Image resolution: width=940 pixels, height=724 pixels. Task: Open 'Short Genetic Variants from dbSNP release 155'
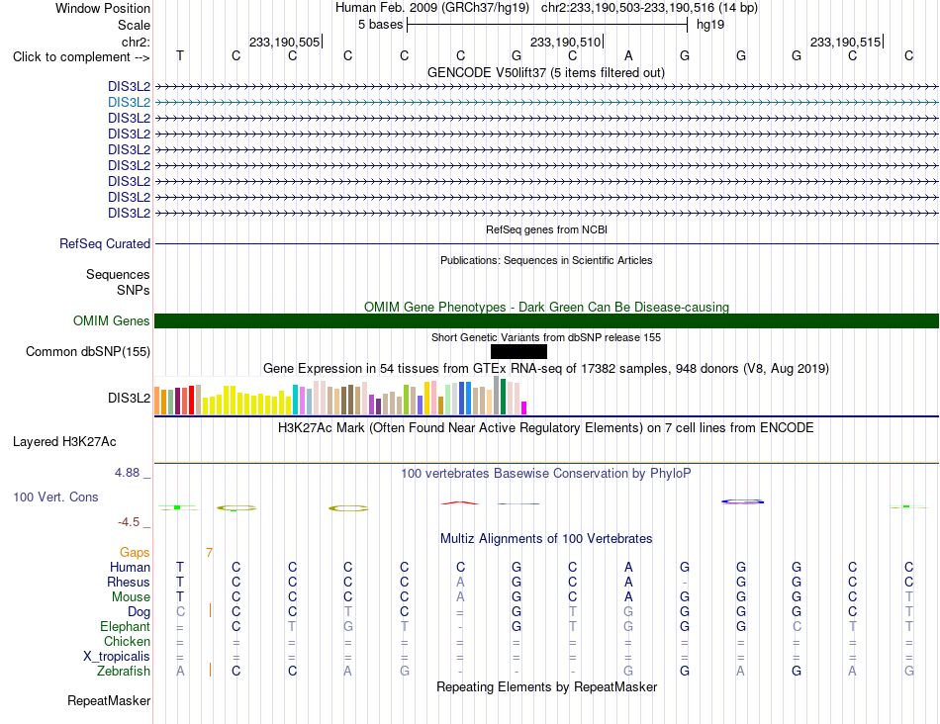[546, 337]
